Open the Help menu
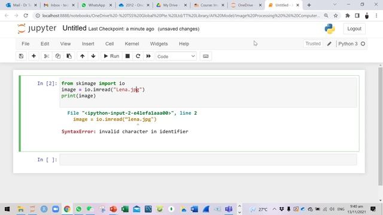Viewport: 383px width, 215px height. click(184, 44)
